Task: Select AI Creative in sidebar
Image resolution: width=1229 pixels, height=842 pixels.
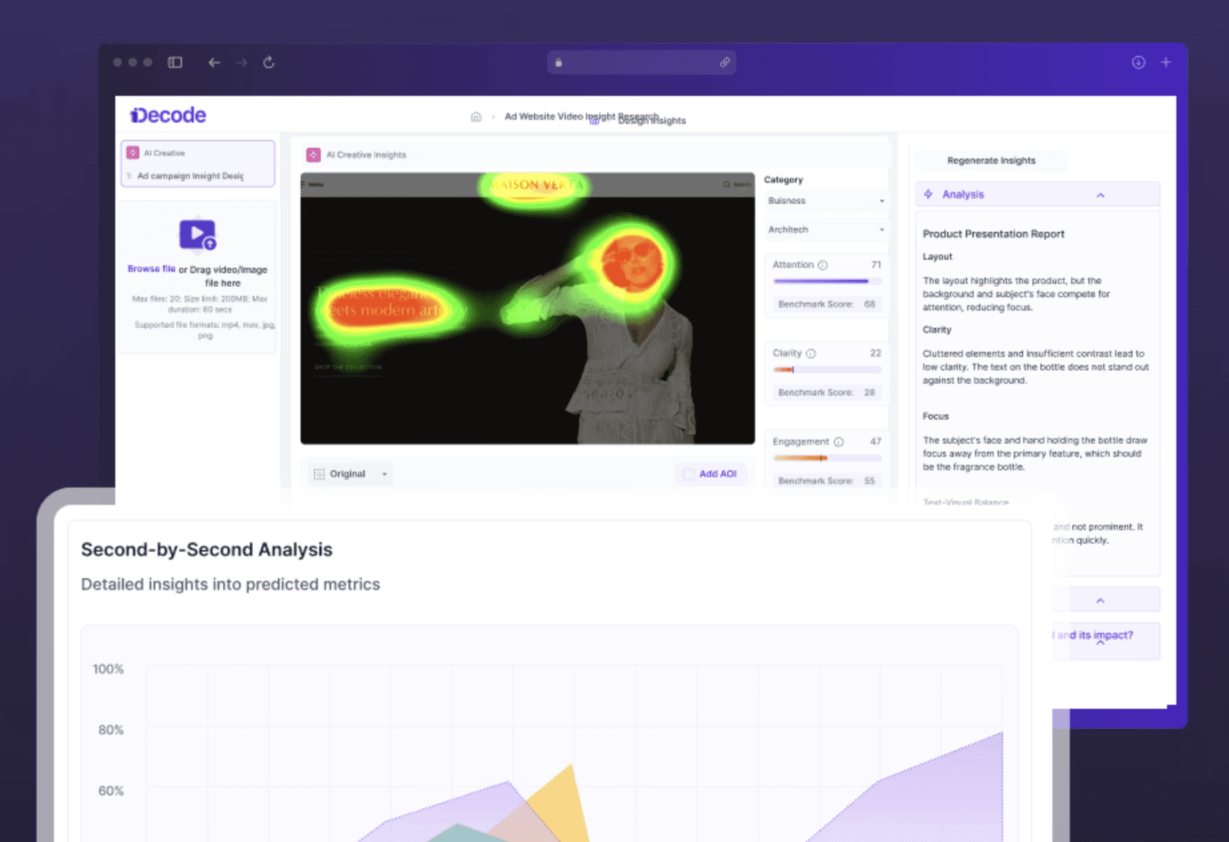Action: point(164,153)
